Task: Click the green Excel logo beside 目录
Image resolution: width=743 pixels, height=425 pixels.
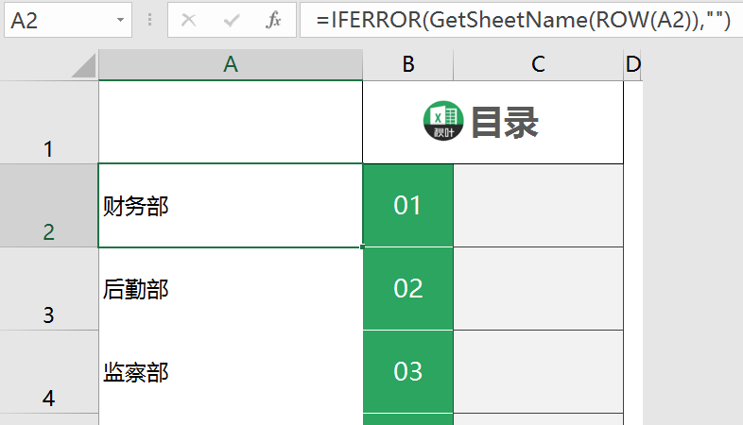Action: click(x=443, y=121)
